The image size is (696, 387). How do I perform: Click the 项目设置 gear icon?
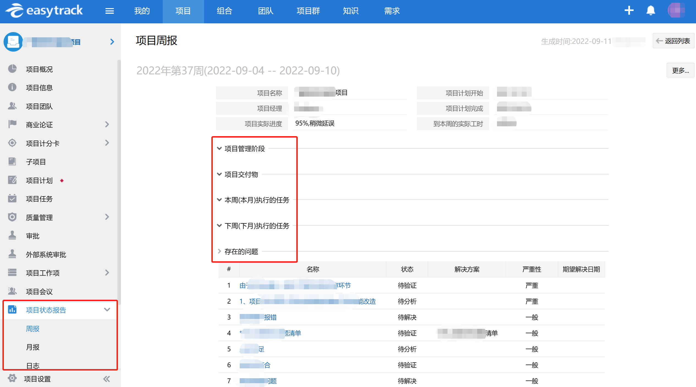click(x=12, y=378)
